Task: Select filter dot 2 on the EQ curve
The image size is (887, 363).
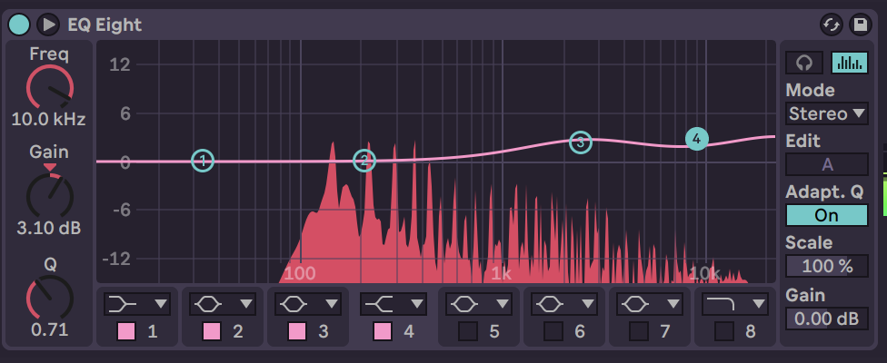Action: coord(364,161)
